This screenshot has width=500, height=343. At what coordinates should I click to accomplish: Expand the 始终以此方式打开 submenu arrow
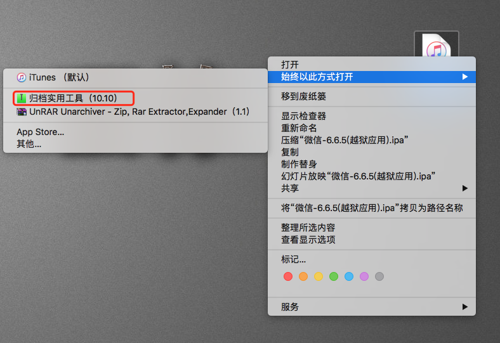(x=465, y=77)
